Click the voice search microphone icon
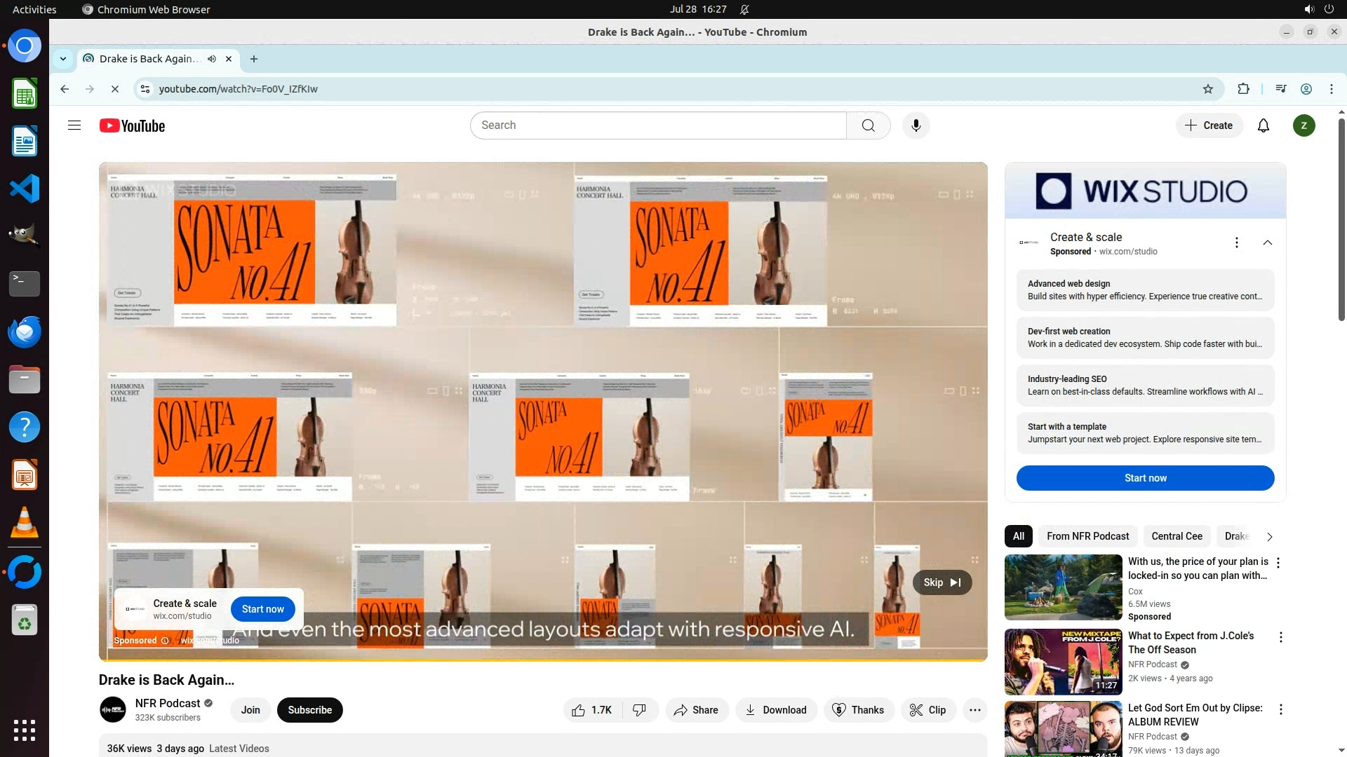The height and width of the screenshot is (757, 1347). click(x=916, y=125)
